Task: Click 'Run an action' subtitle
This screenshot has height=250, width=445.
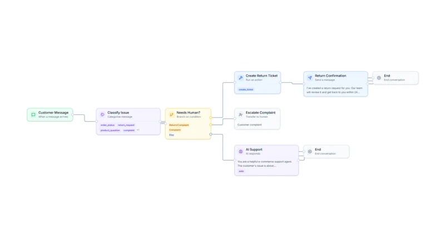Action: point(254,80)
